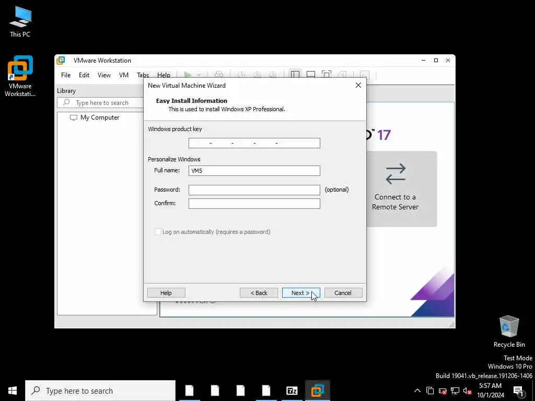Click the Windows product key field
Viewport: 535px width, 401px height.
[254, 143]
